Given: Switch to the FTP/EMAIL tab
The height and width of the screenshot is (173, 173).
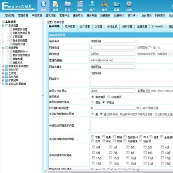Looking at the screenshot, I should point(158,27).
